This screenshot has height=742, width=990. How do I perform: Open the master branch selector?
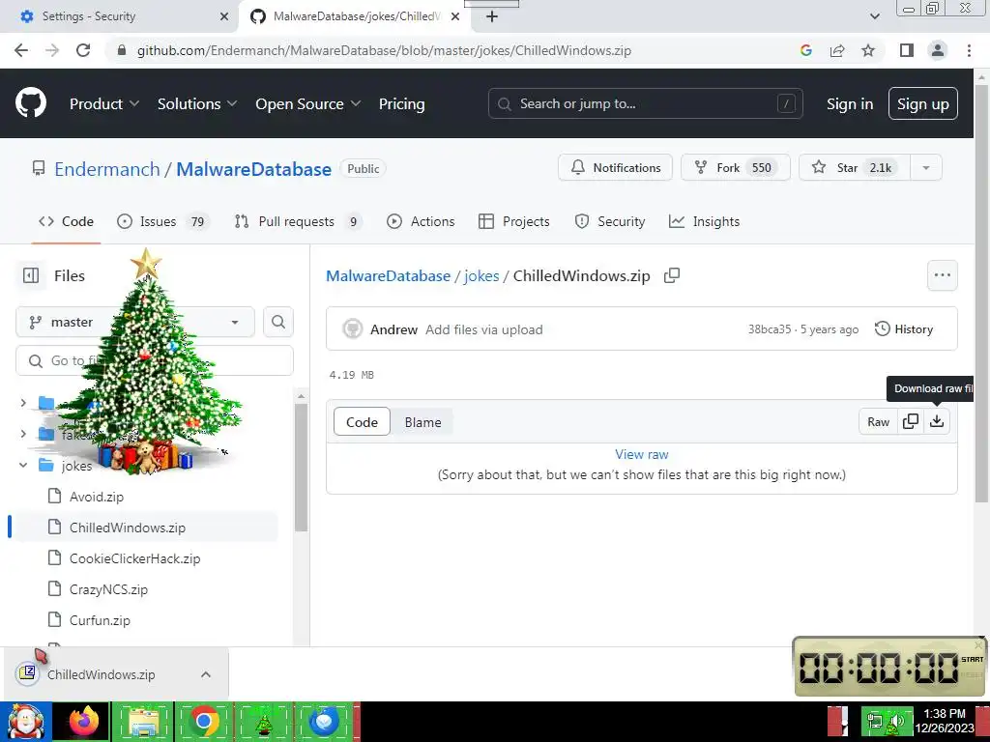pyautogui.click(x=135, y=322)
